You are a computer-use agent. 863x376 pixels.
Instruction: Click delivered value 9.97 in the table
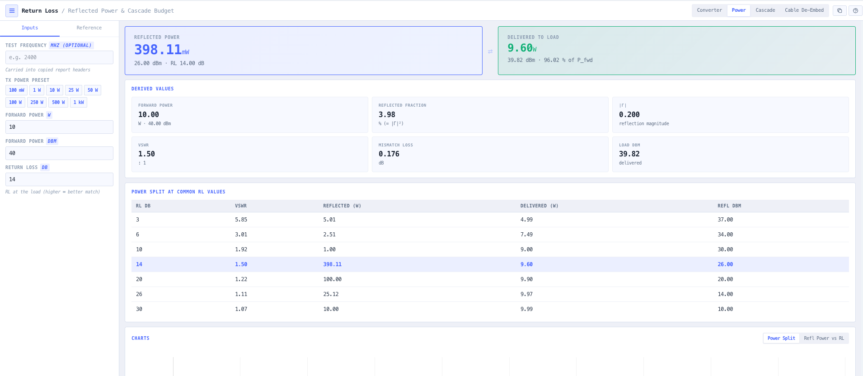(526, 294)
